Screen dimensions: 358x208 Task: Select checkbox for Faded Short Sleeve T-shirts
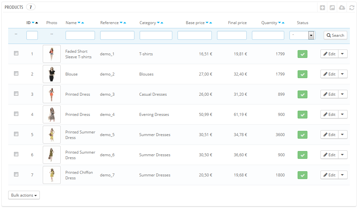coord(16,53)
